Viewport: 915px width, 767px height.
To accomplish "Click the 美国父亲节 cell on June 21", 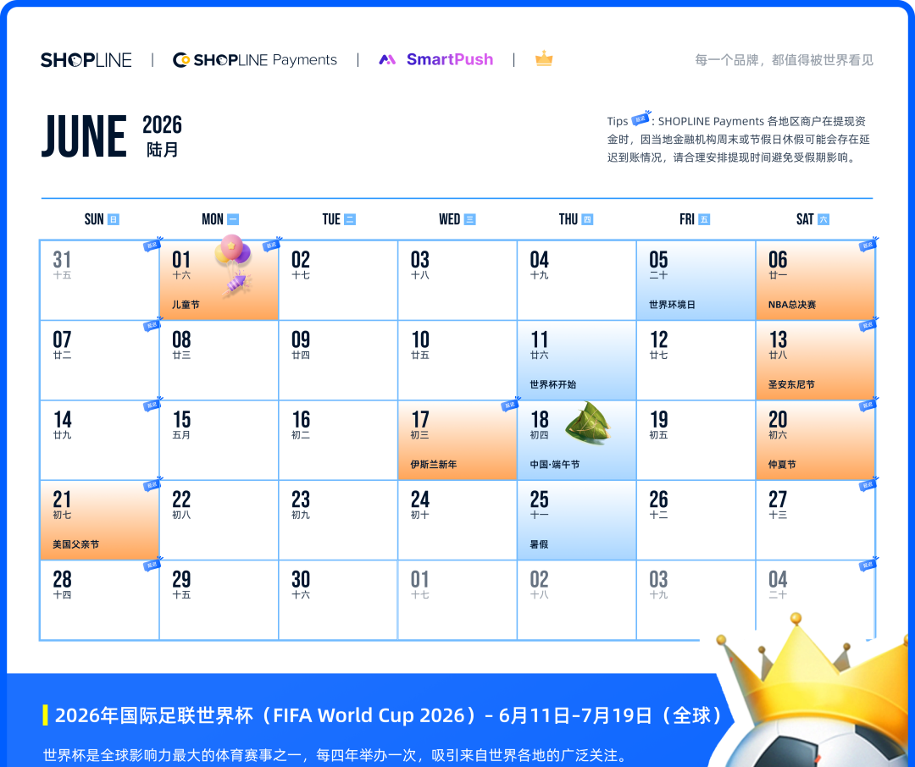I will (x=99, y=520).
